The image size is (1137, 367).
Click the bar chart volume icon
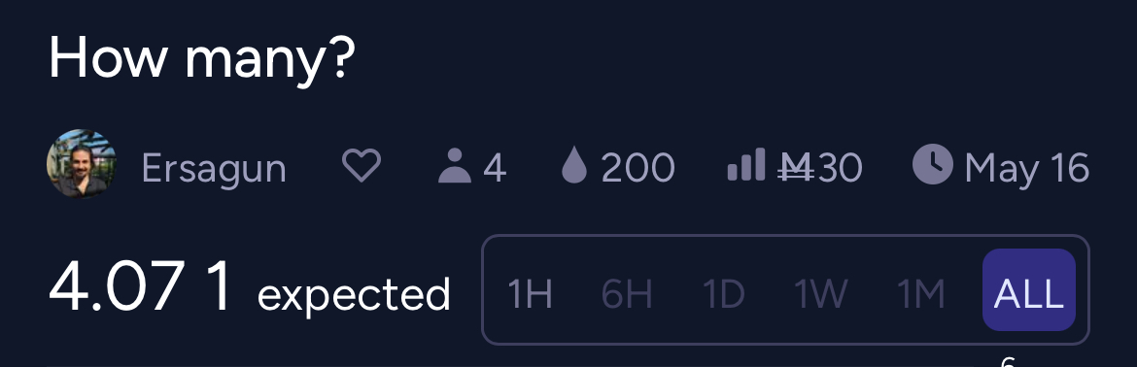pyautogui.click(x=746, y=164)
